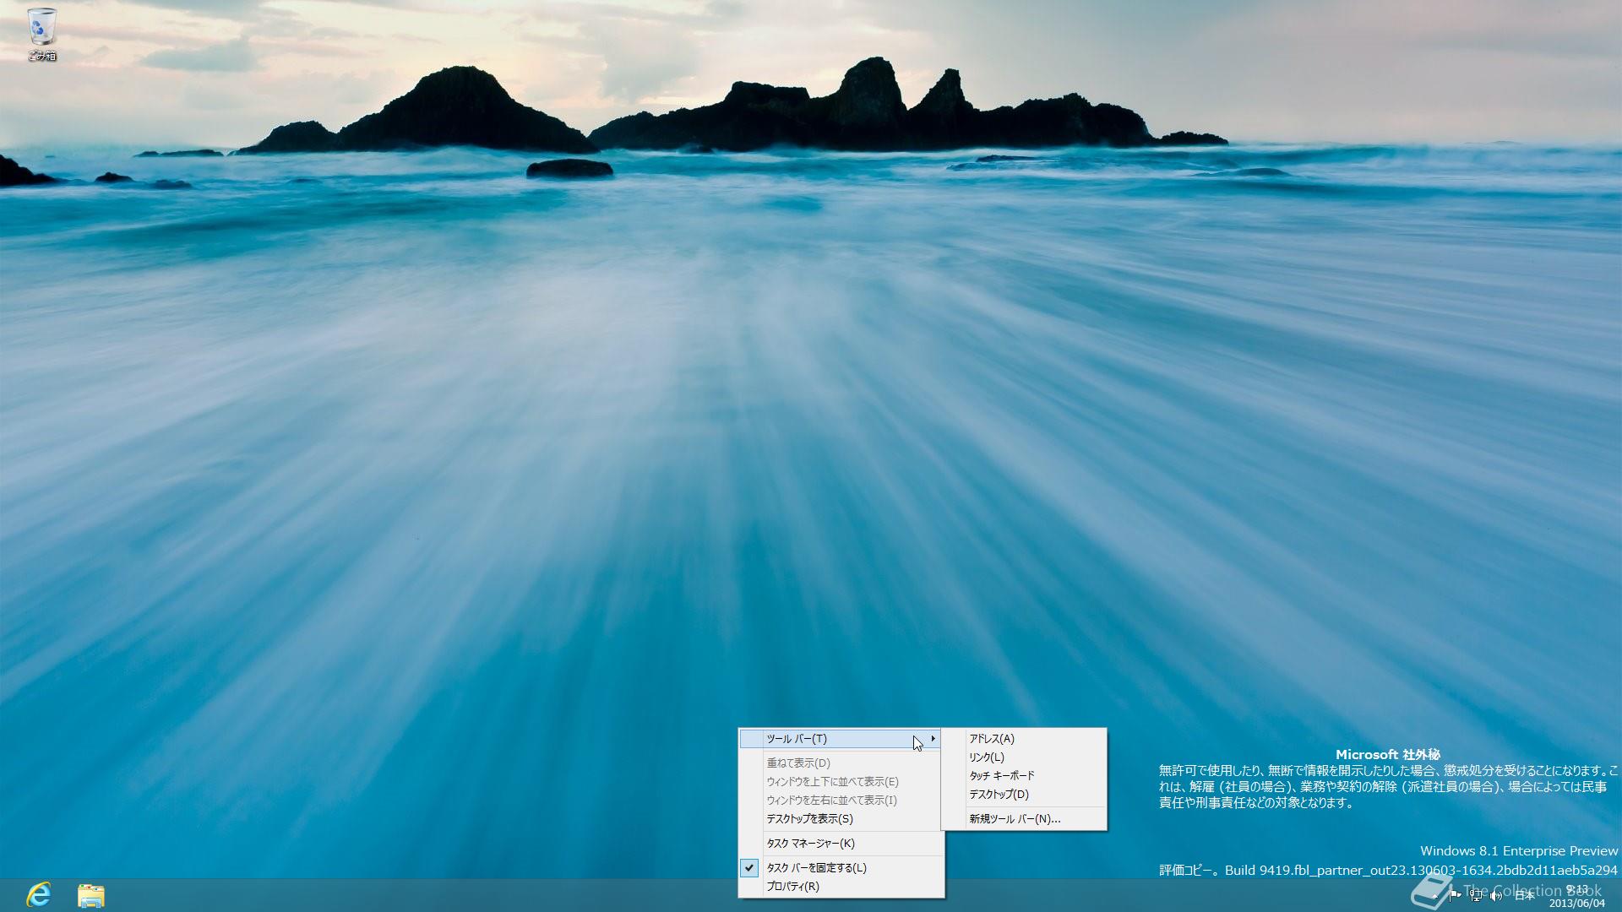
Task: Open the volume speaker icon
Action: tap(1496, 895)
